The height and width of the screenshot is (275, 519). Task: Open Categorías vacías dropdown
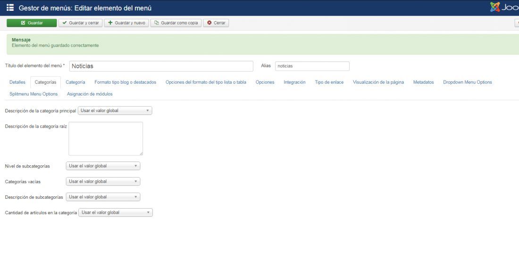[103, 181]
